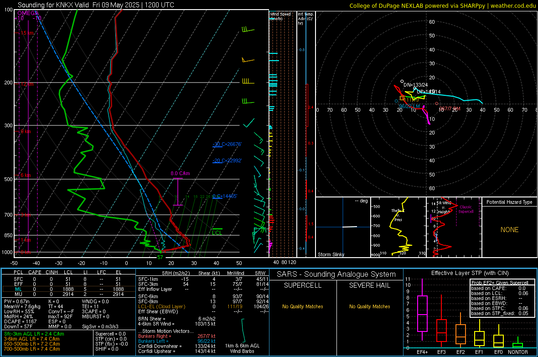Click the DCAPE = 1167 value
The height and width of the screenshot is (357, 538).
point(20,321)
